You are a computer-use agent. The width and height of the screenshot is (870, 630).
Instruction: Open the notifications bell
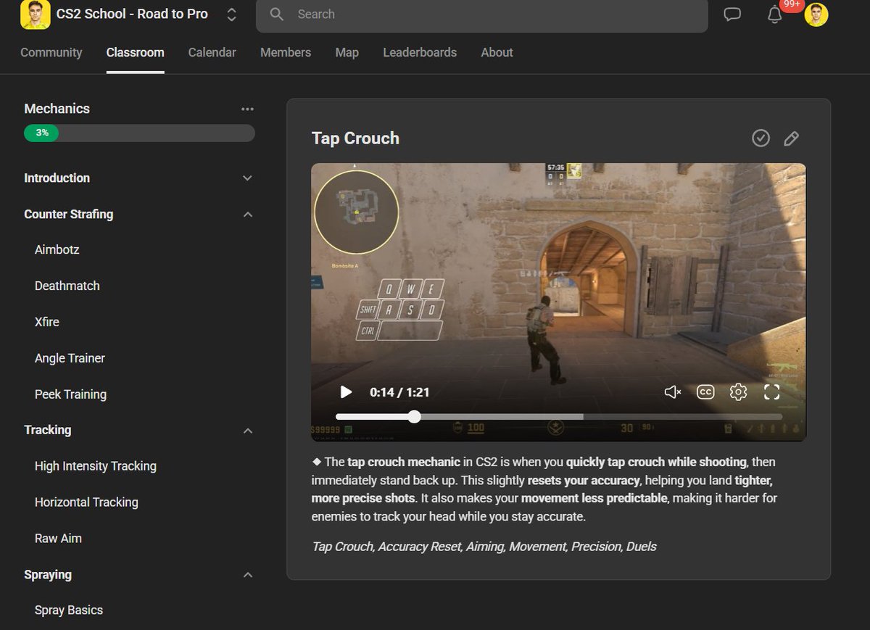[775, 15]
